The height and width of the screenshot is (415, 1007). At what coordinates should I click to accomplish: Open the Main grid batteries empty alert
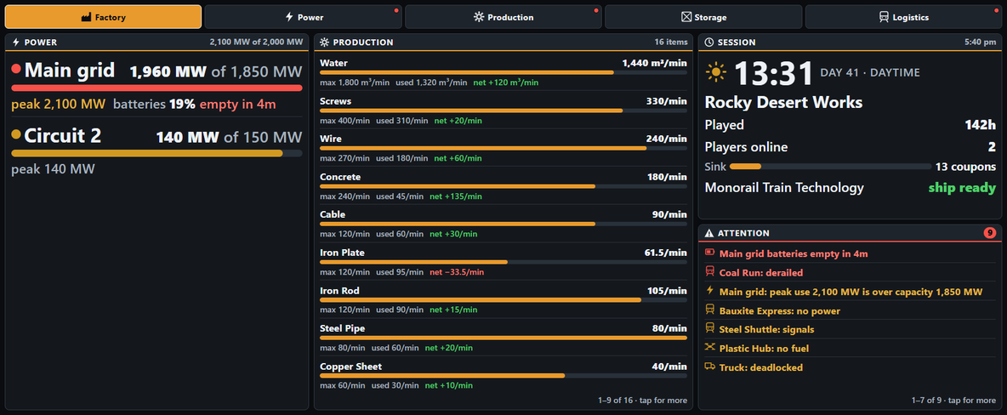click(x=851, y=253)
